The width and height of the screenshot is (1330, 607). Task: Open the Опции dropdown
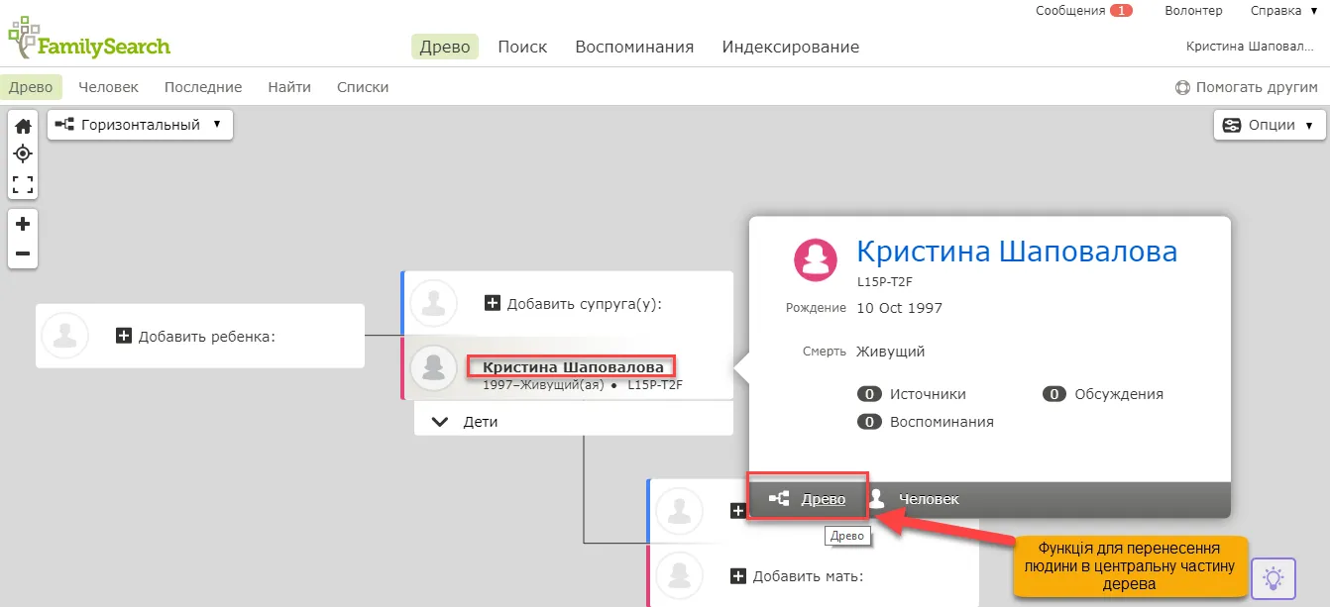(1270, 125)
